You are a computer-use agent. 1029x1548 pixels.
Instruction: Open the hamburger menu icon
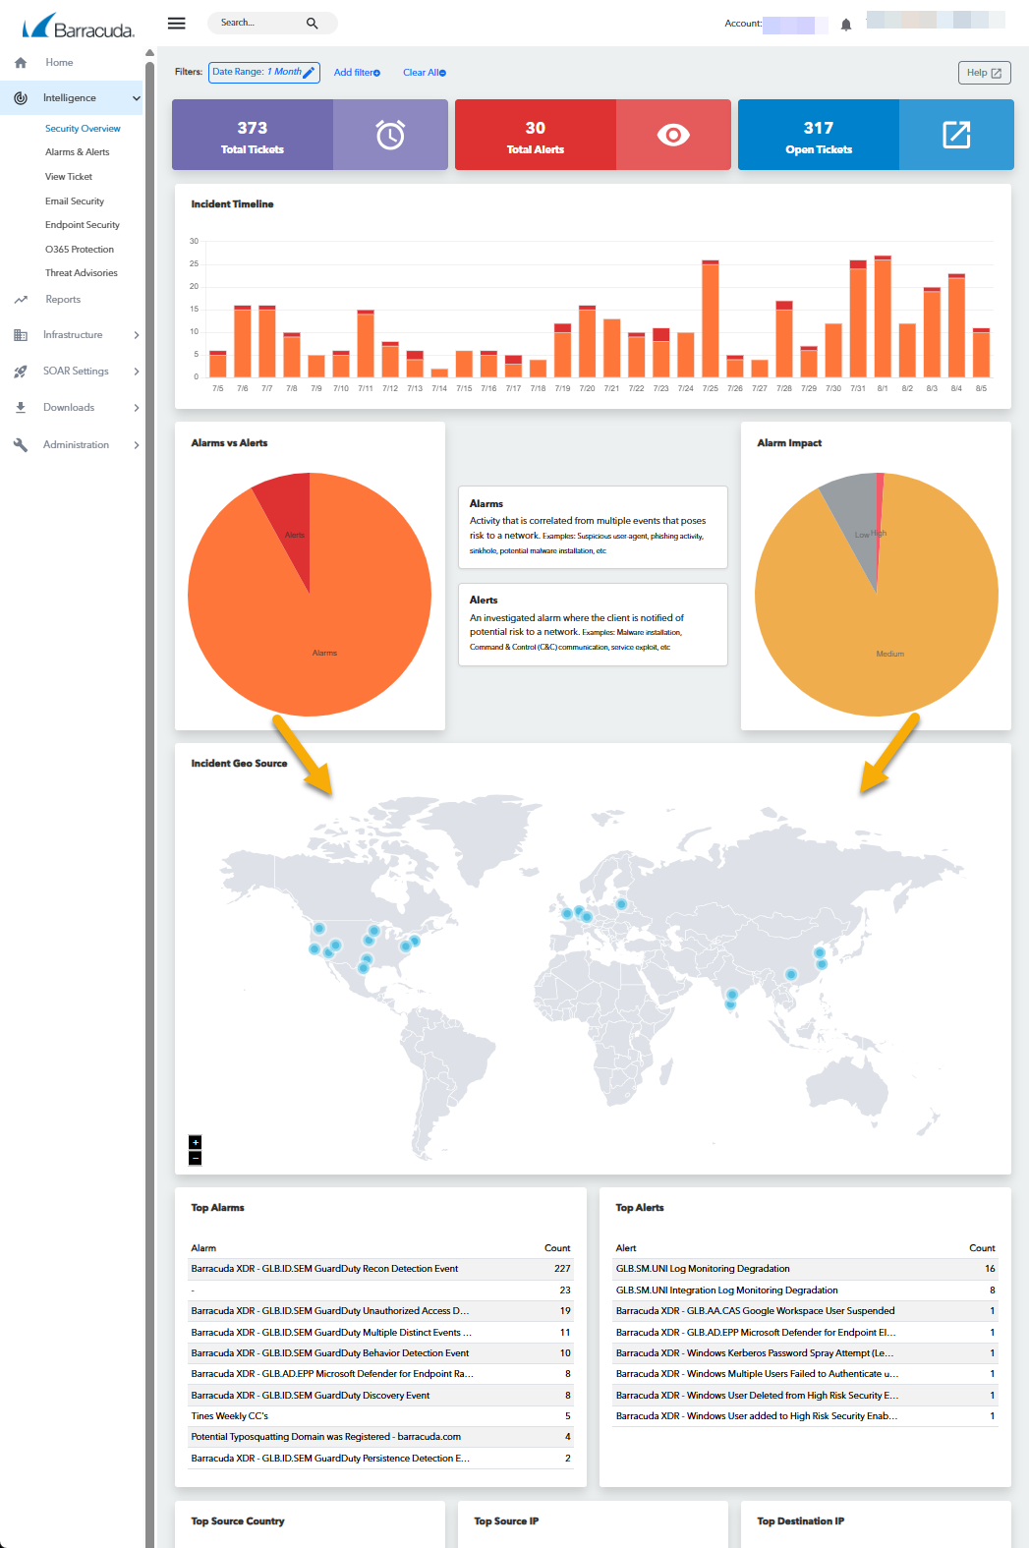coord(177,23)
